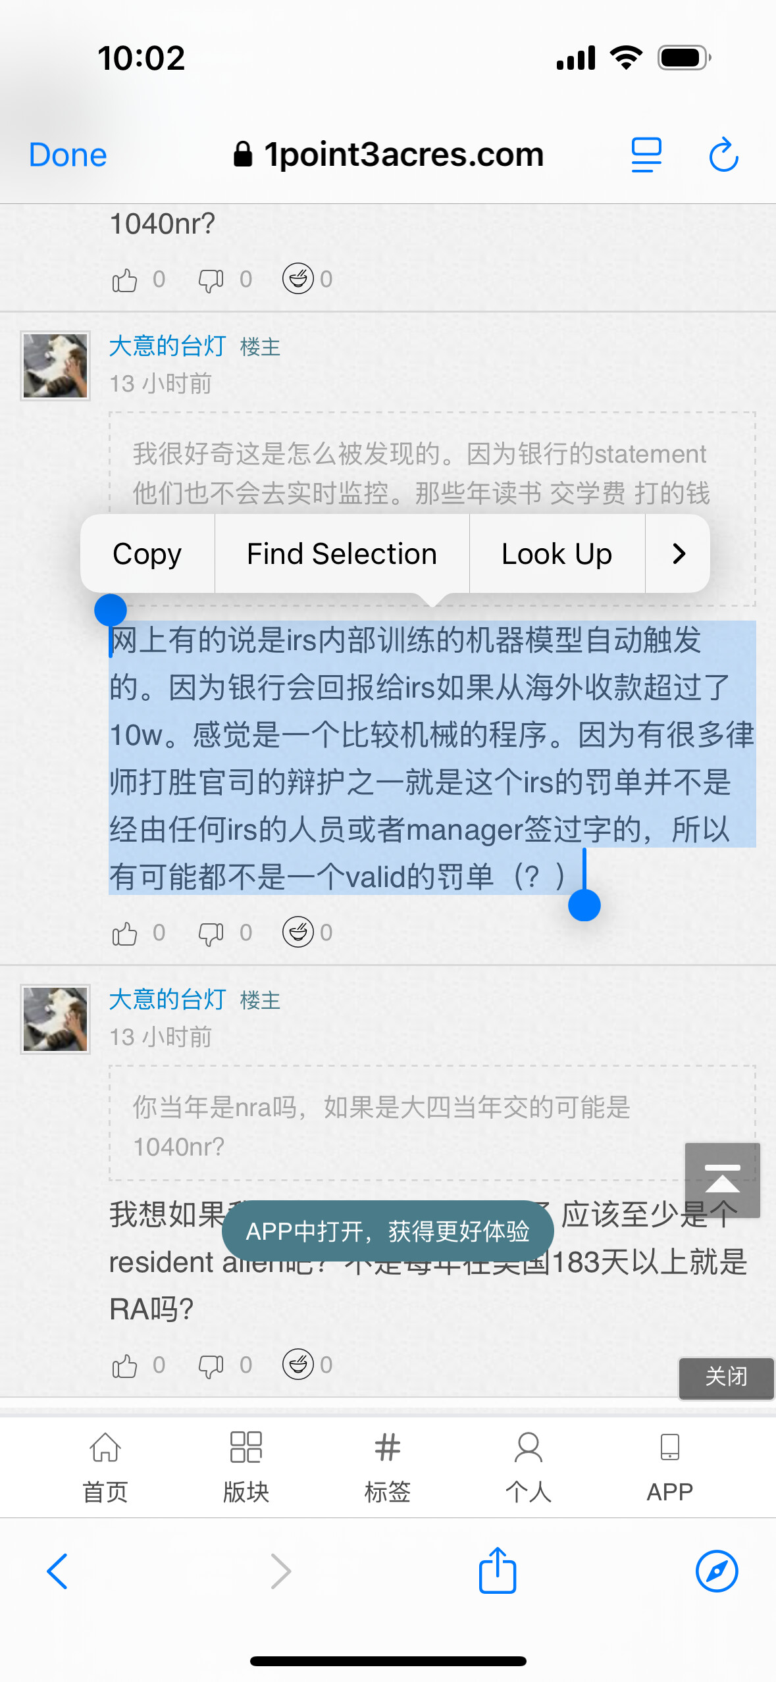The height and width of the screenshot is (1682, 776).
Task: Choose Copy from the selection menu
Action: pyautogui.click(x=147, y=553)
